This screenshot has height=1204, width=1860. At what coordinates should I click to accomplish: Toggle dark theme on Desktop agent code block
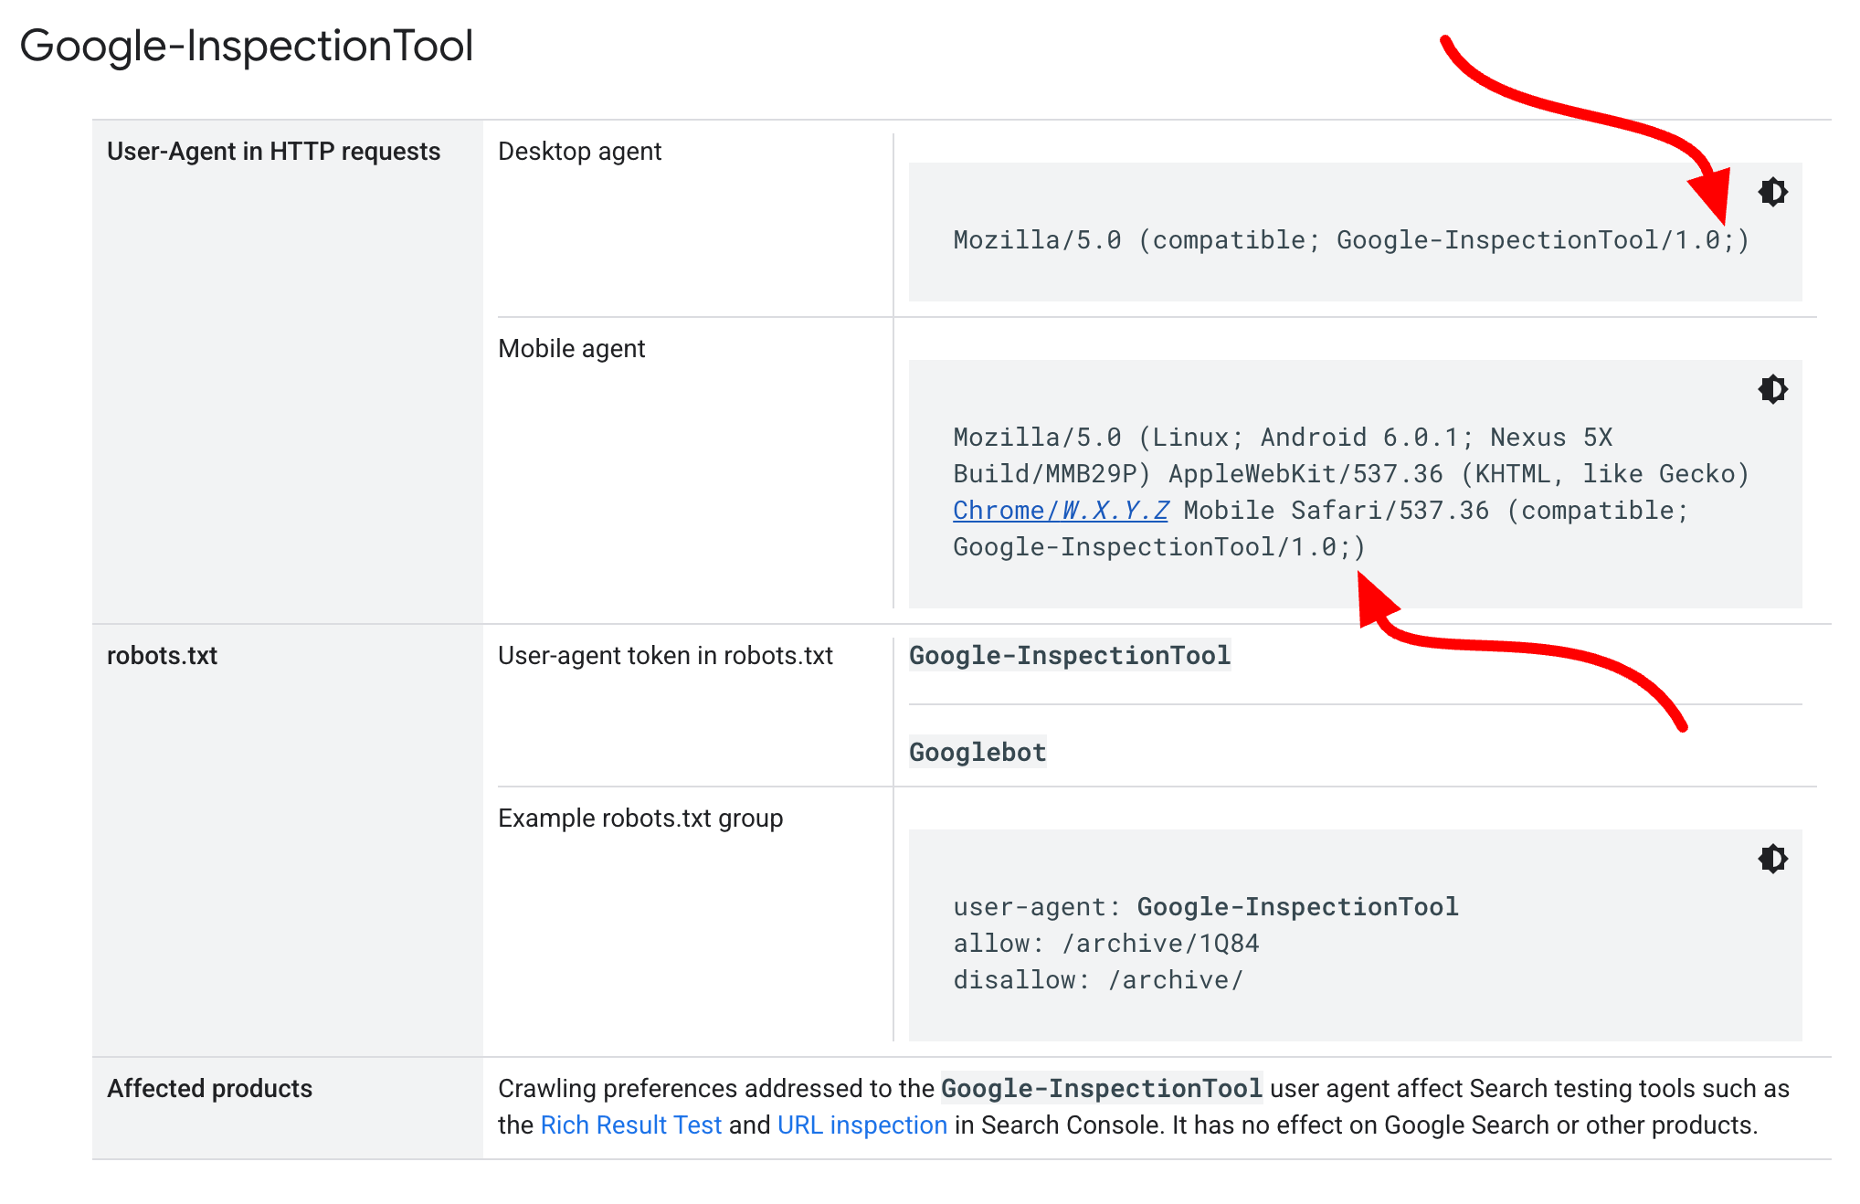click(x=1772, y=192)
